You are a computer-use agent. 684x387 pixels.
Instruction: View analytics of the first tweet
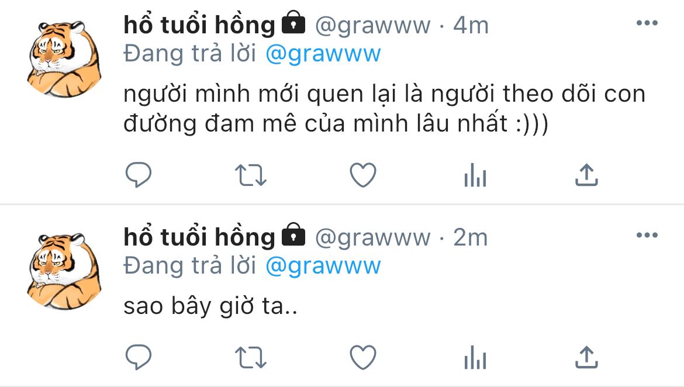tap(475, 175)
